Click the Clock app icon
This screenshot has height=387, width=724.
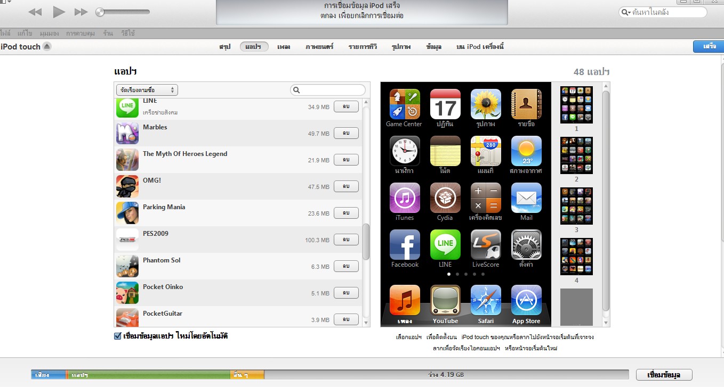[x=405, y=151]
